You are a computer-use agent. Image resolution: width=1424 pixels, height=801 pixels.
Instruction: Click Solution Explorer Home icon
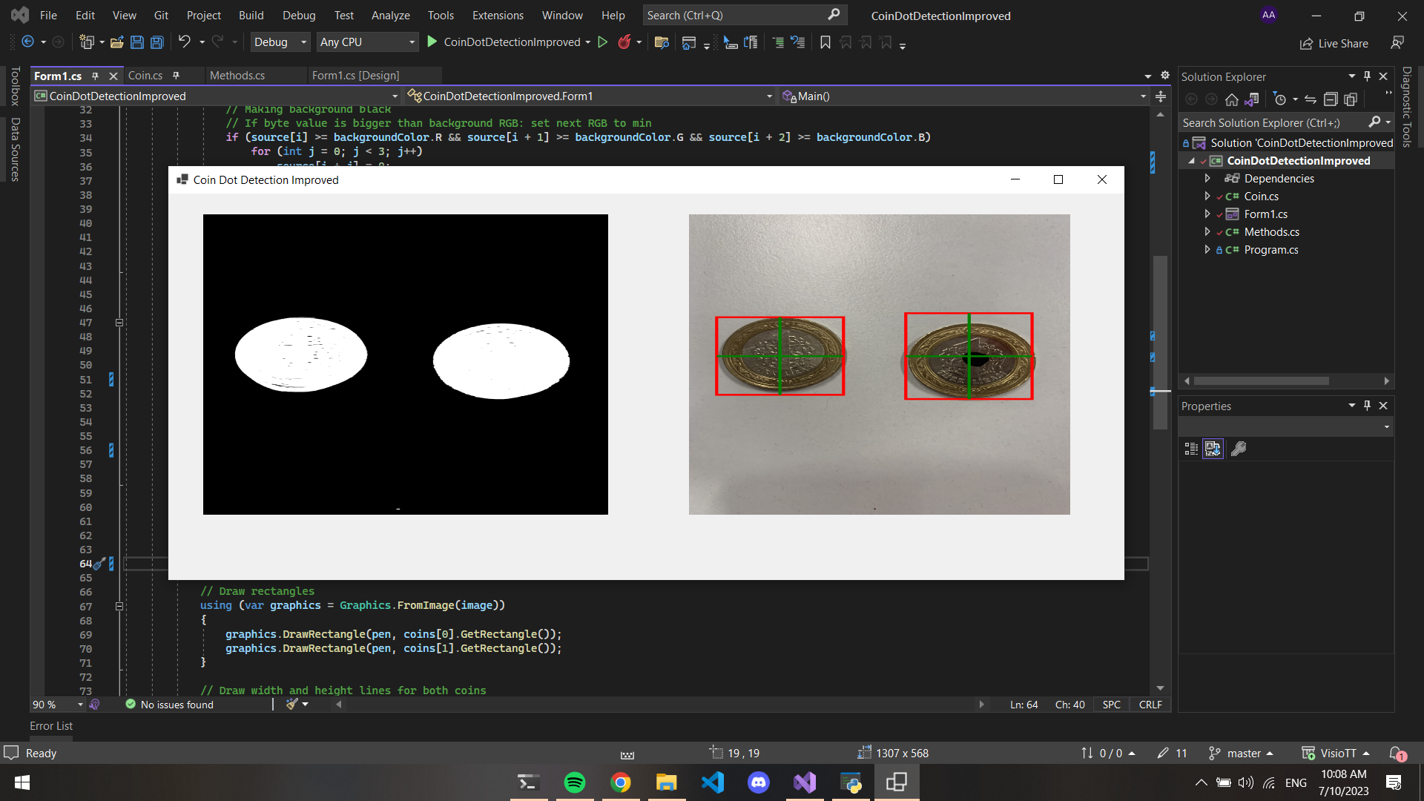[x=1231, y=99]
